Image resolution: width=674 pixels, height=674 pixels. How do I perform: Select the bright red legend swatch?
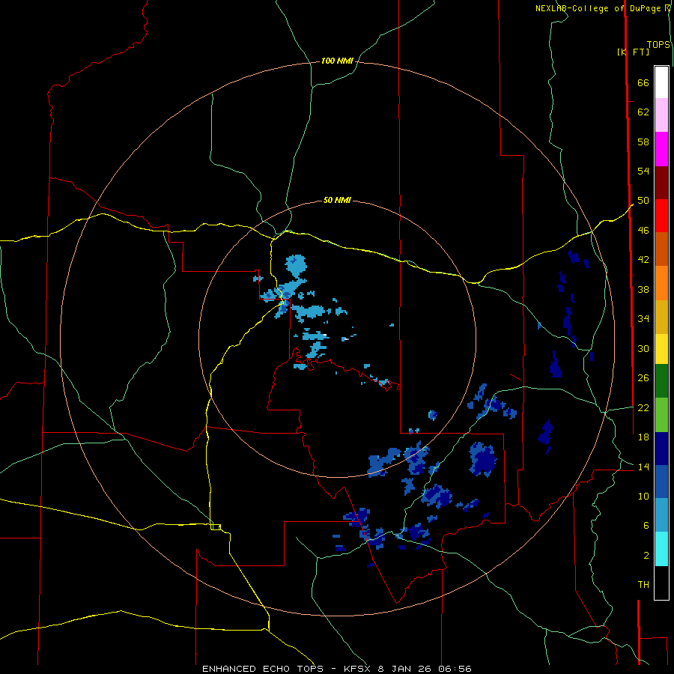(661, 216)
